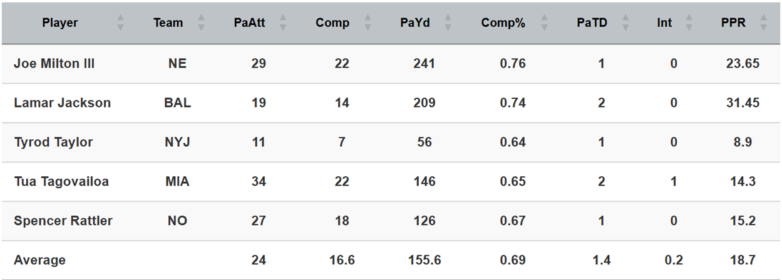
Task: Click the sort arrows beside PaYd header
Action: tap(449, 23)
